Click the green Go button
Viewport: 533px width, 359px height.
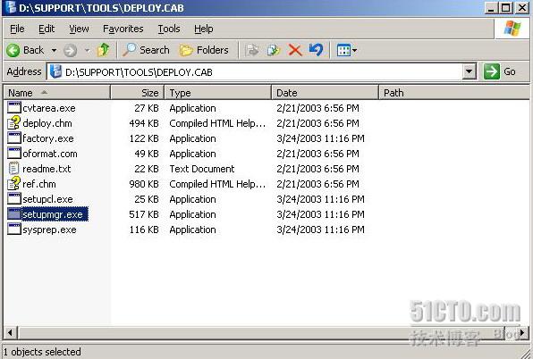coord(500,71)
